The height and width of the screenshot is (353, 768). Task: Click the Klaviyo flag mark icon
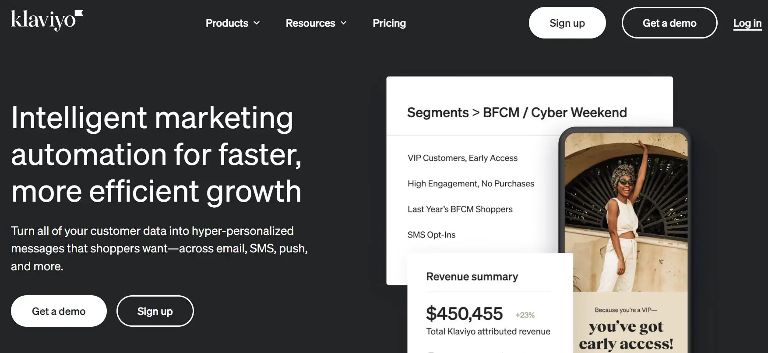[x=79, y=14]
